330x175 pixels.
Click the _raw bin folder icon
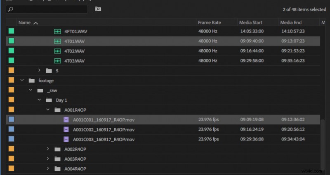coord(40,90)
